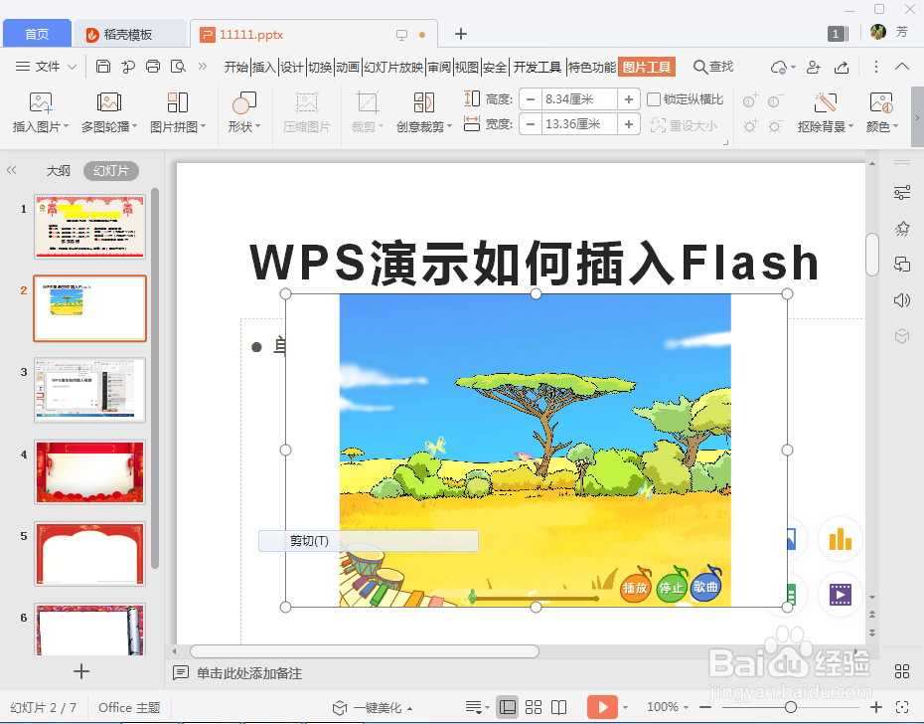This screenshot has height=724, width=924.
Task: Click the 图片拼图 collage icon
Action: pyautogui.click(x=178, y=102)
